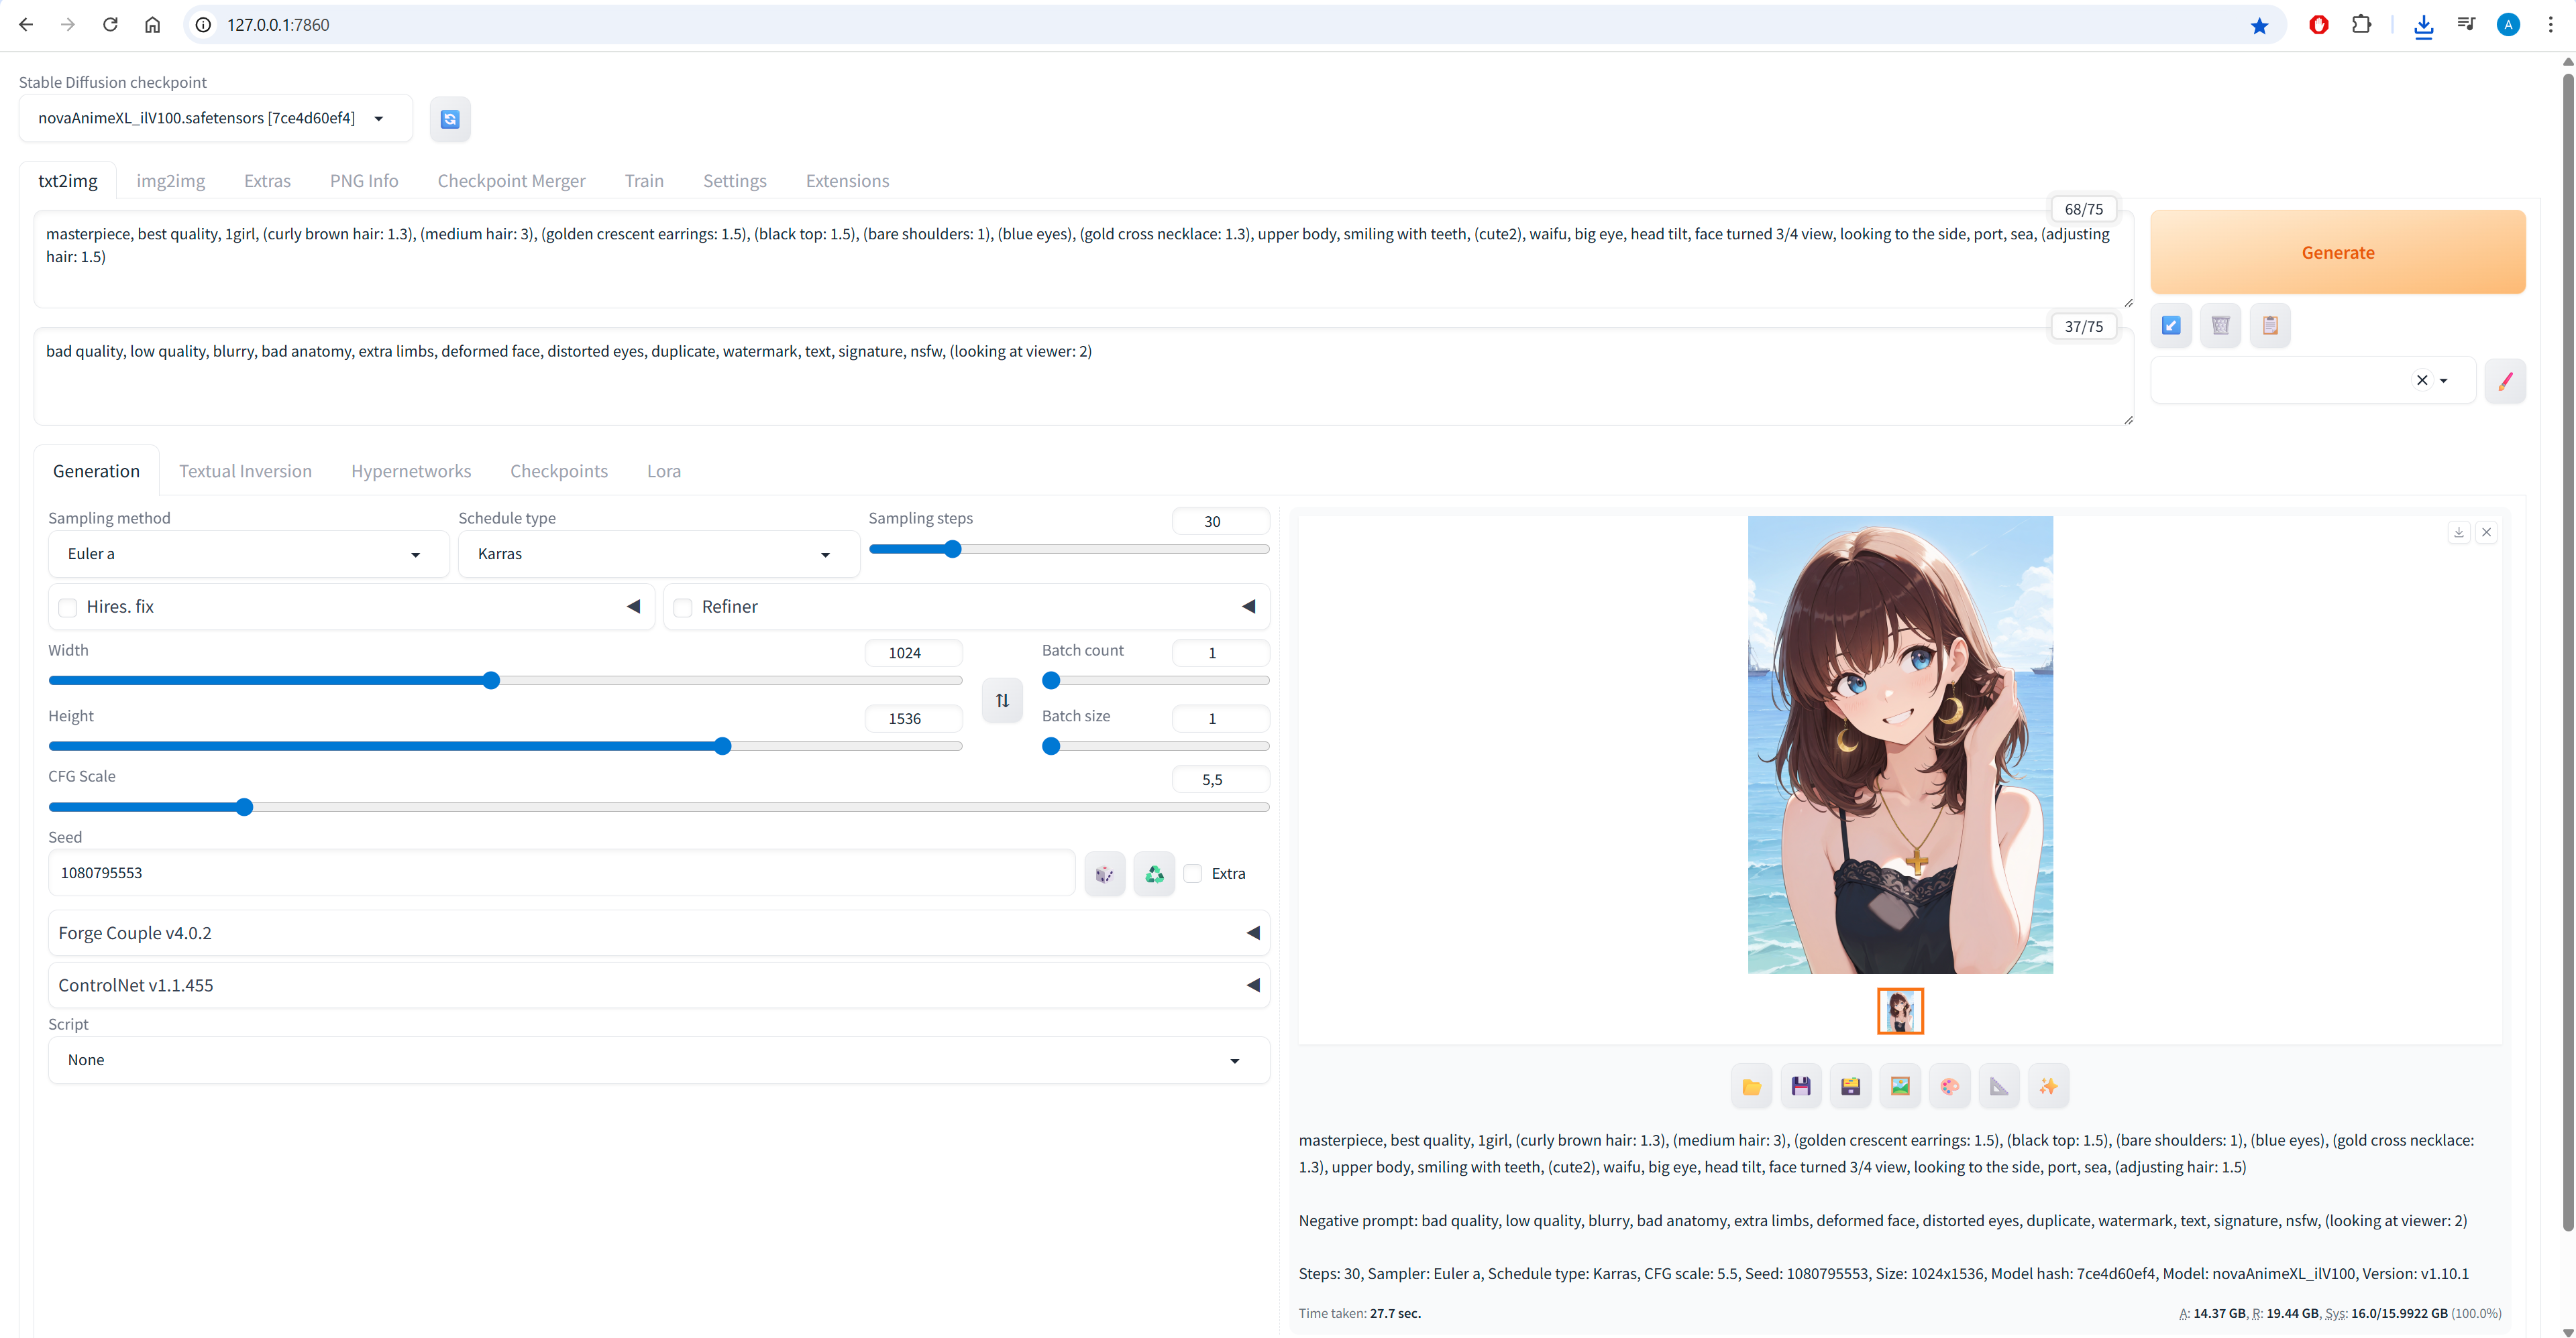Click the edit styles pencil icon
This screenshot has width=2576, height=1338.
click(x=2505, y=381)
